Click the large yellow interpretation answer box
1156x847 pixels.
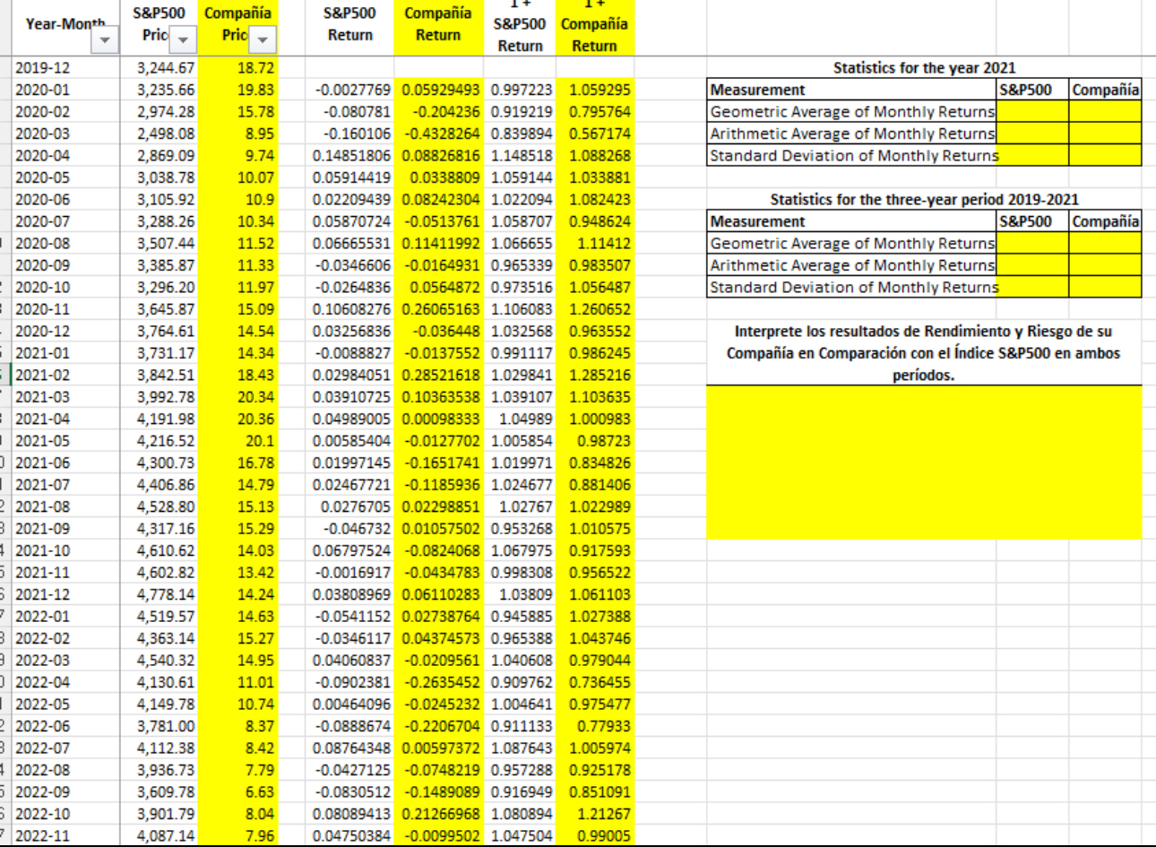(924, 462)
